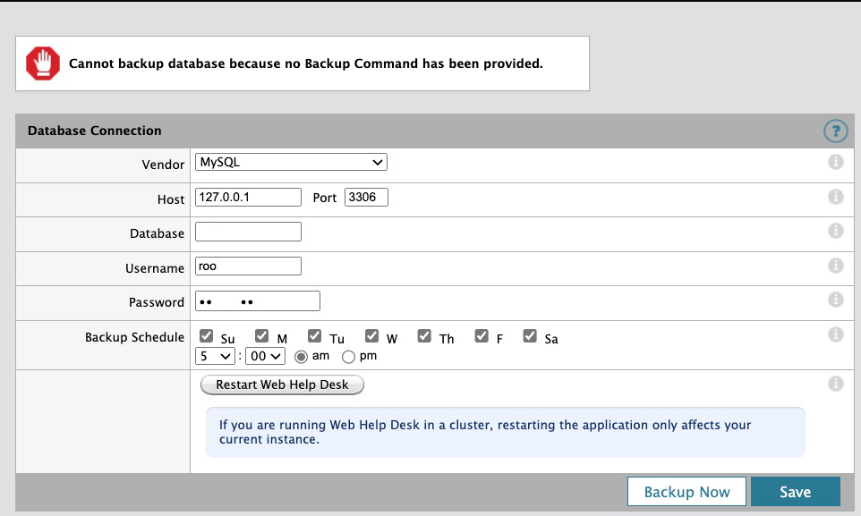Click the Port number input field
Viewport: 861px width, 516px height.
366,197
